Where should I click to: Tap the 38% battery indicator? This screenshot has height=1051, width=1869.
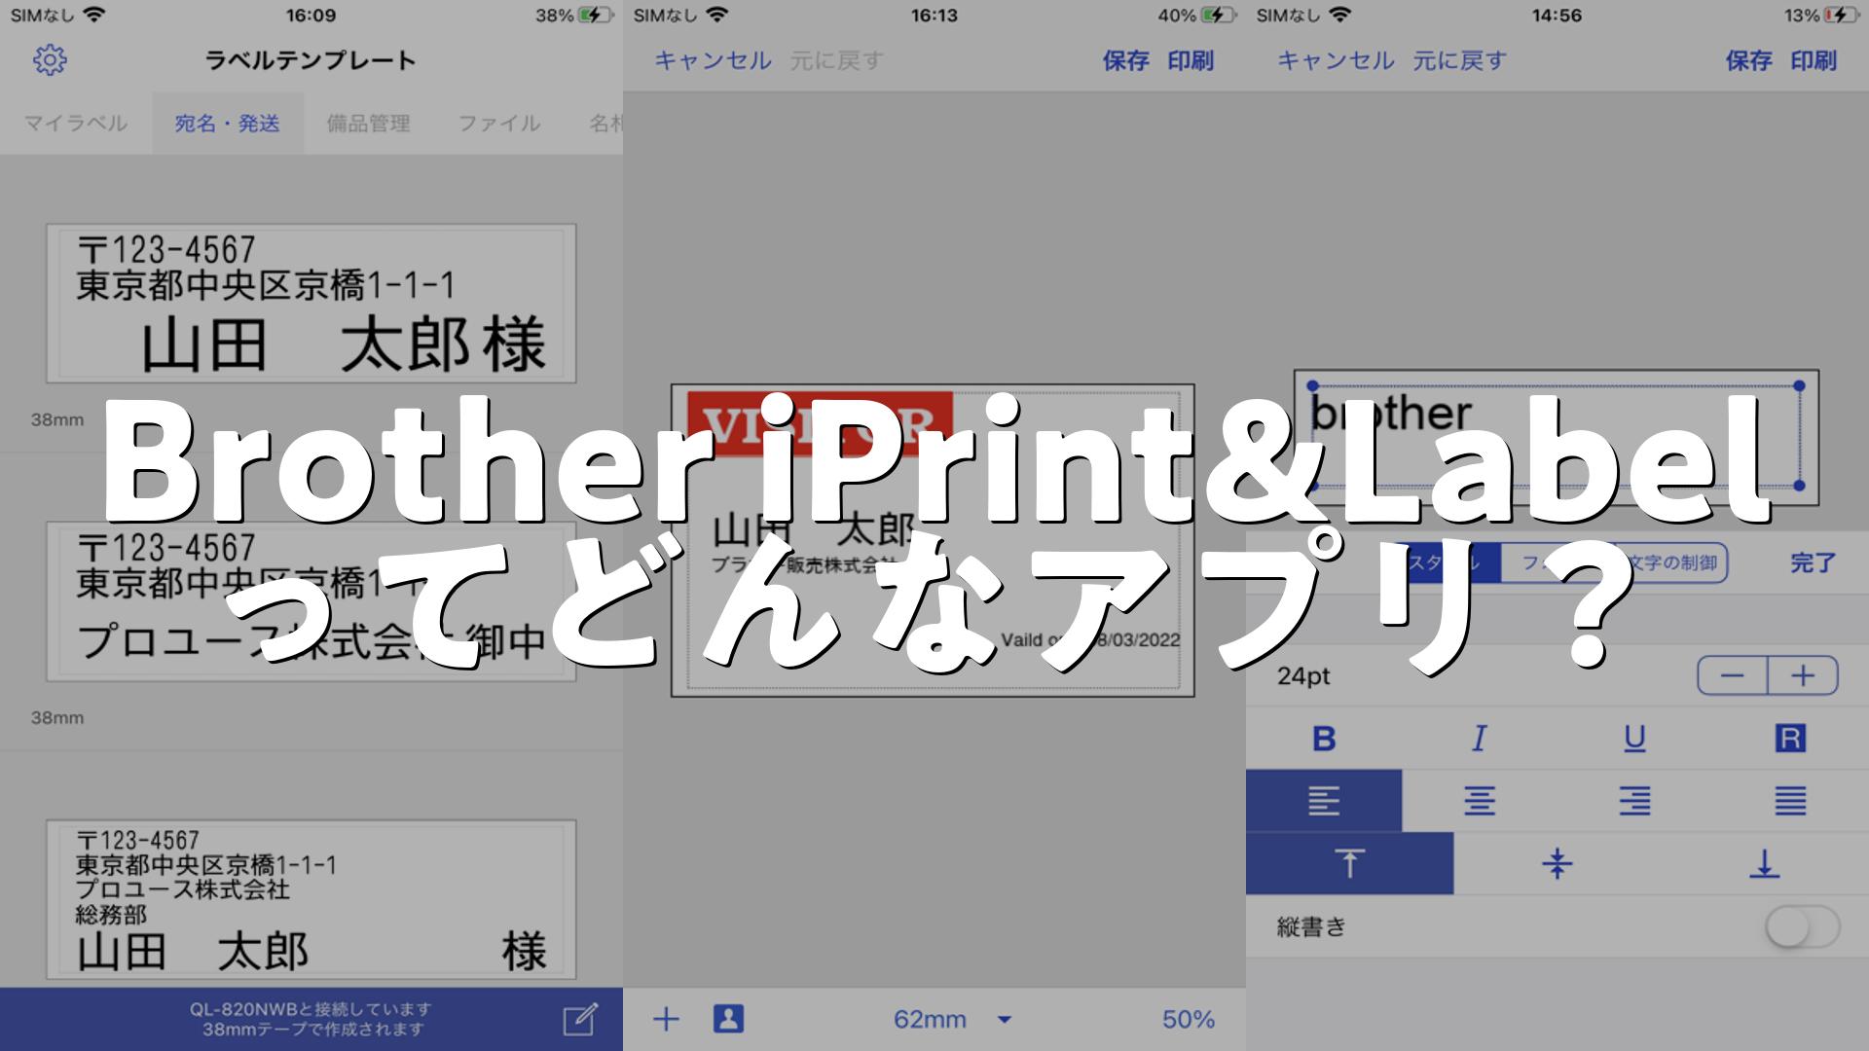[x=574, y=16]
